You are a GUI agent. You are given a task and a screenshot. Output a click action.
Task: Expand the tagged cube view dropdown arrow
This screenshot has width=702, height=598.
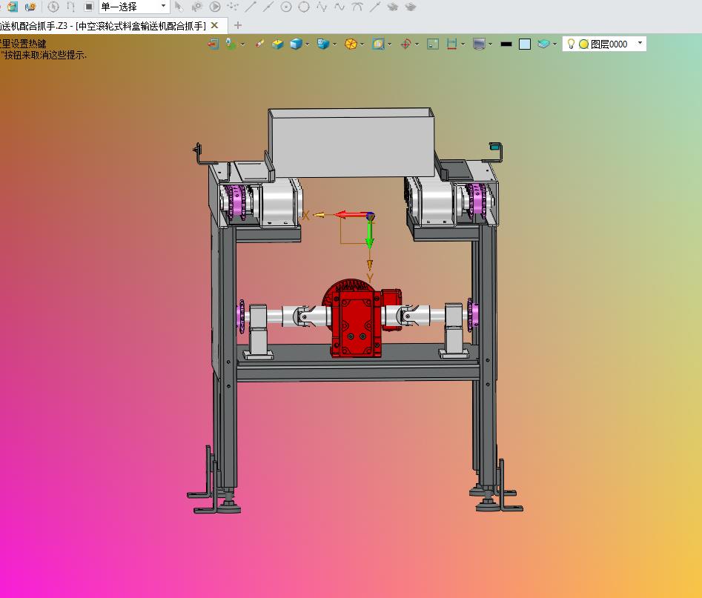[335, 44]
